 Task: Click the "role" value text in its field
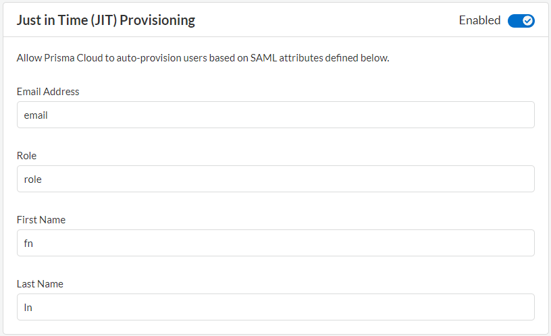(33, 179)
